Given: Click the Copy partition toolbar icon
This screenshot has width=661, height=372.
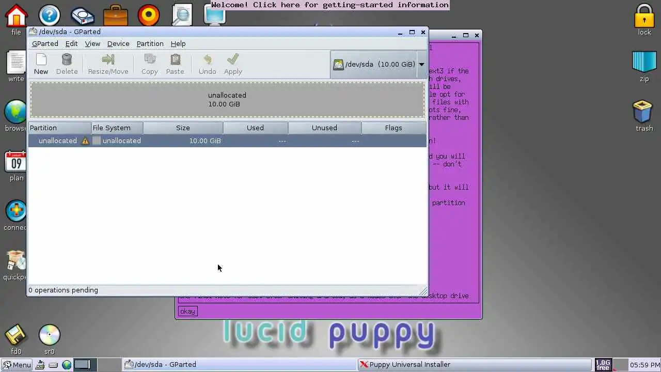Looking at the screenshot, I should click(150, 60).
